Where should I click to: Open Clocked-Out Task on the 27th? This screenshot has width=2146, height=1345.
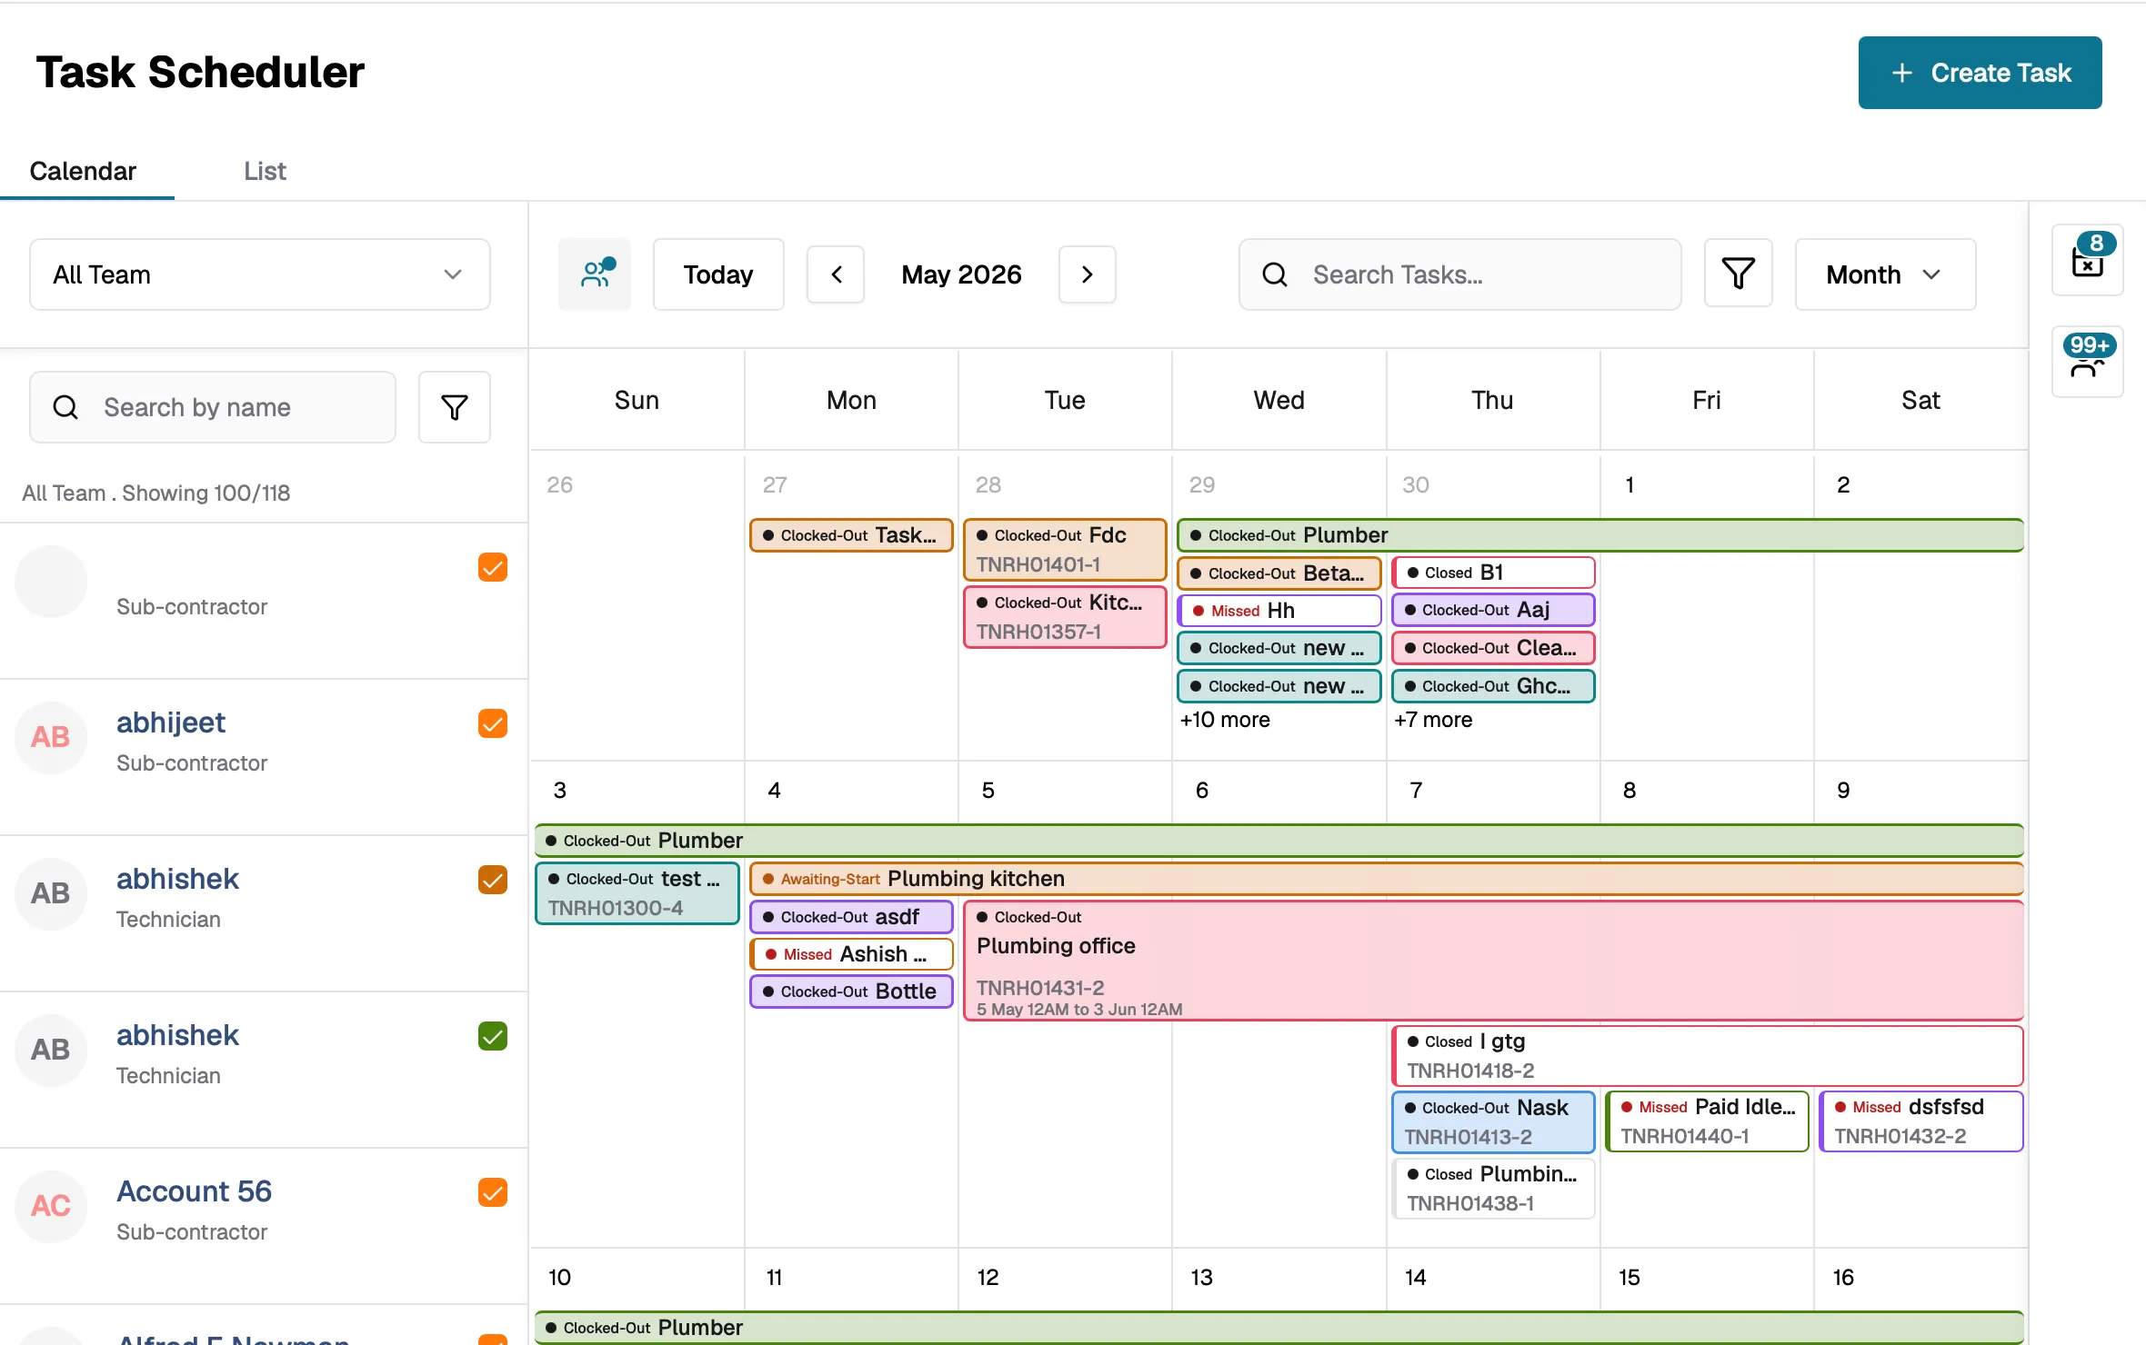tap(851, 535)
